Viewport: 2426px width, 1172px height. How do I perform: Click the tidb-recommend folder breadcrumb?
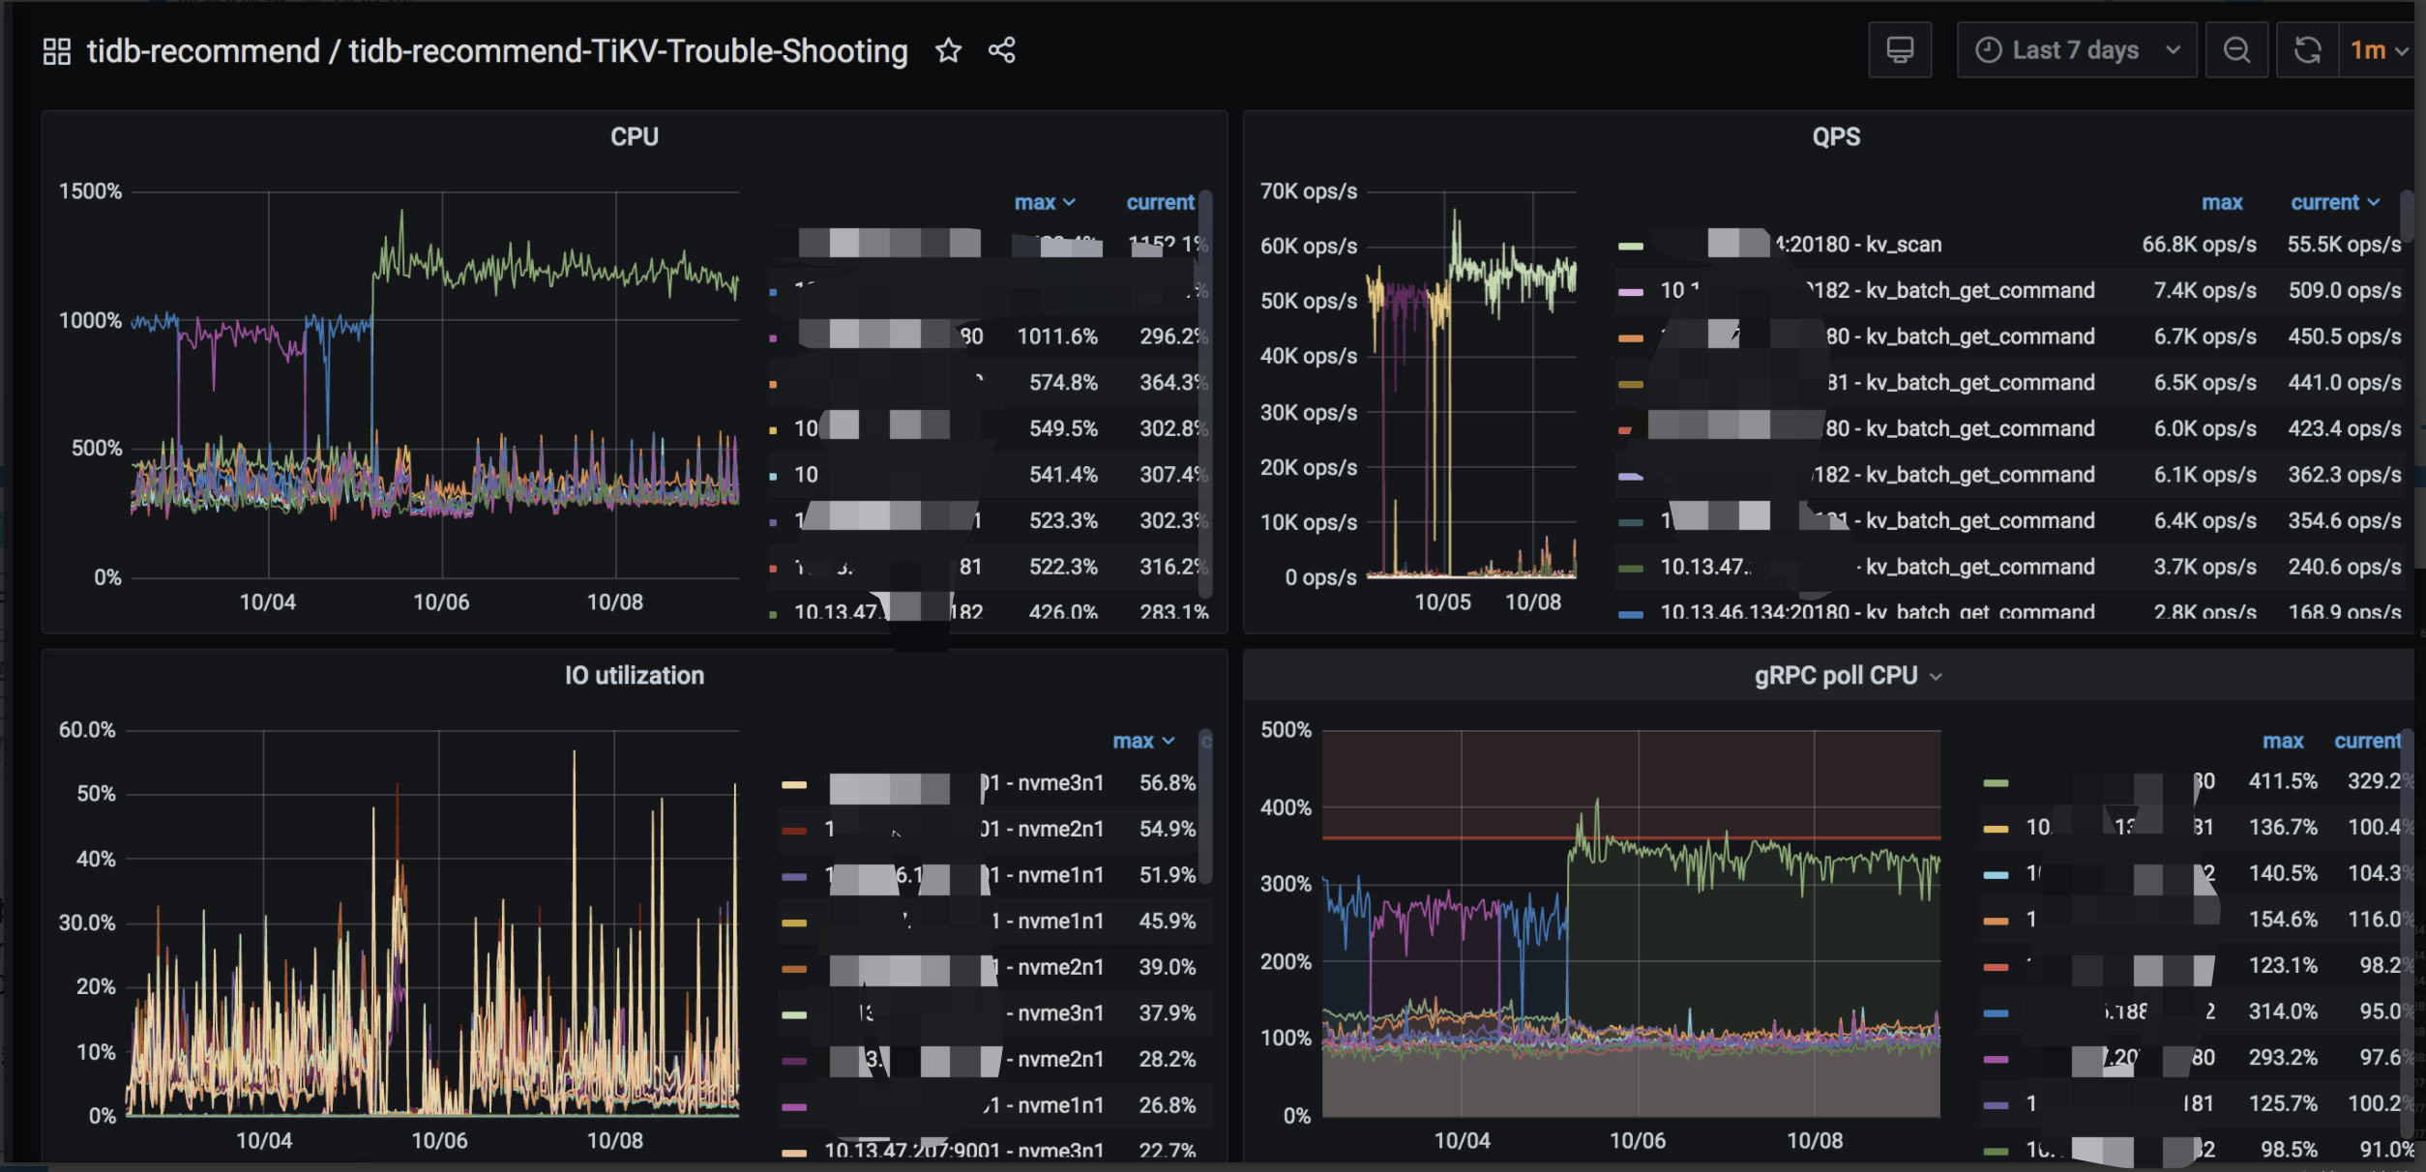pos(203,51)
